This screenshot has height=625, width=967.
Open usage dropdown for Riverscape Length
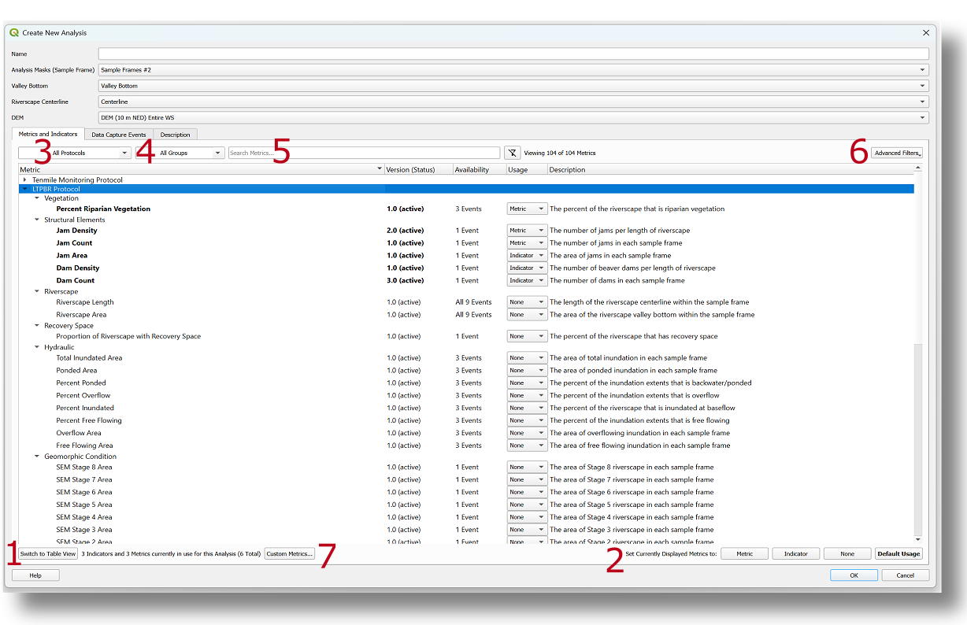[x=527, y=302]
